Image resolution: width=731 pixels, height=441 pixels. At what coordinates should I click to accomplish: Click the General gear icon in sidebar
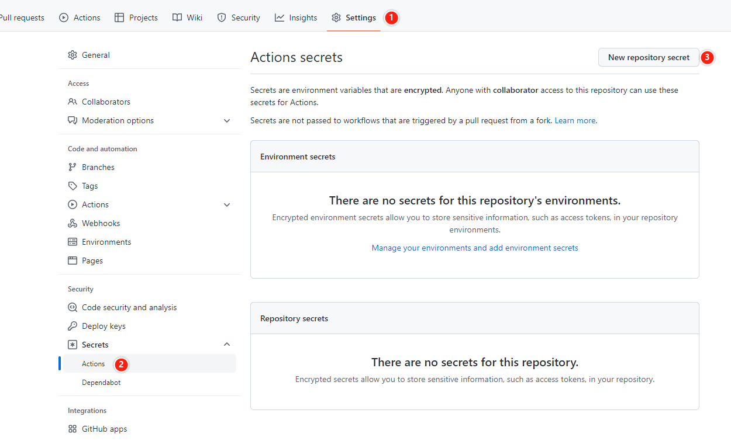[73, 55]
